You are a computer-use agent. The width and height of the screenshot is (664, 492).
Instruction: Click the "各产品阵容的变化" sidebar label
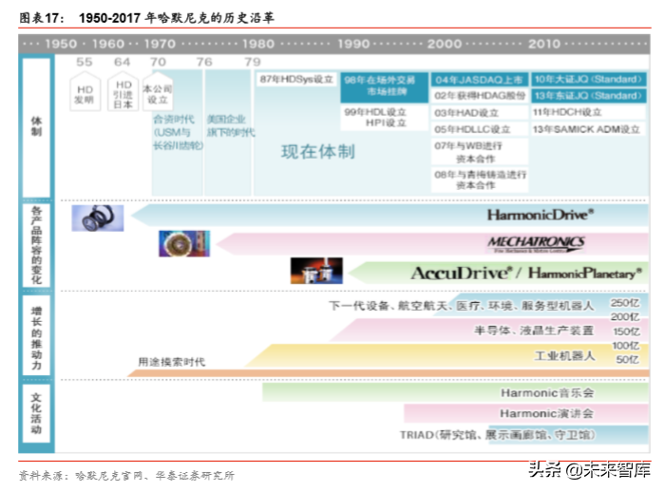click(36, 245)
